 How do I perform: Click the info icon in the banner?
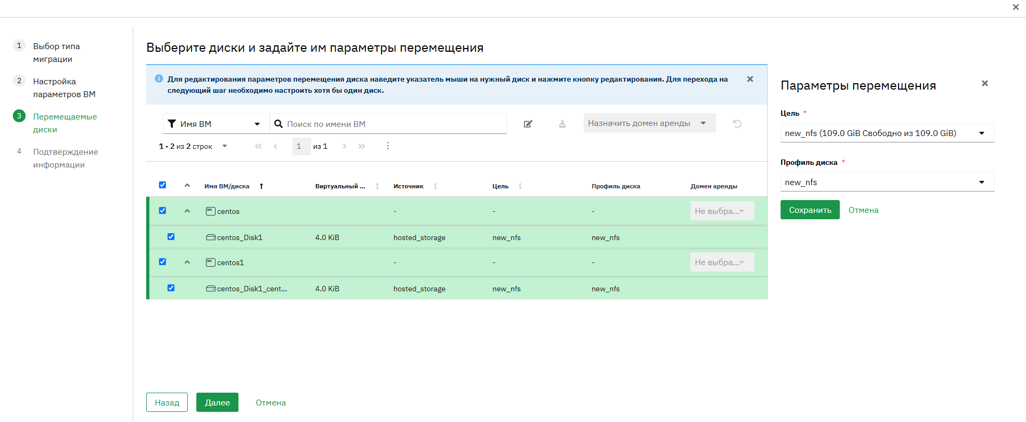(x=159, y=78)
